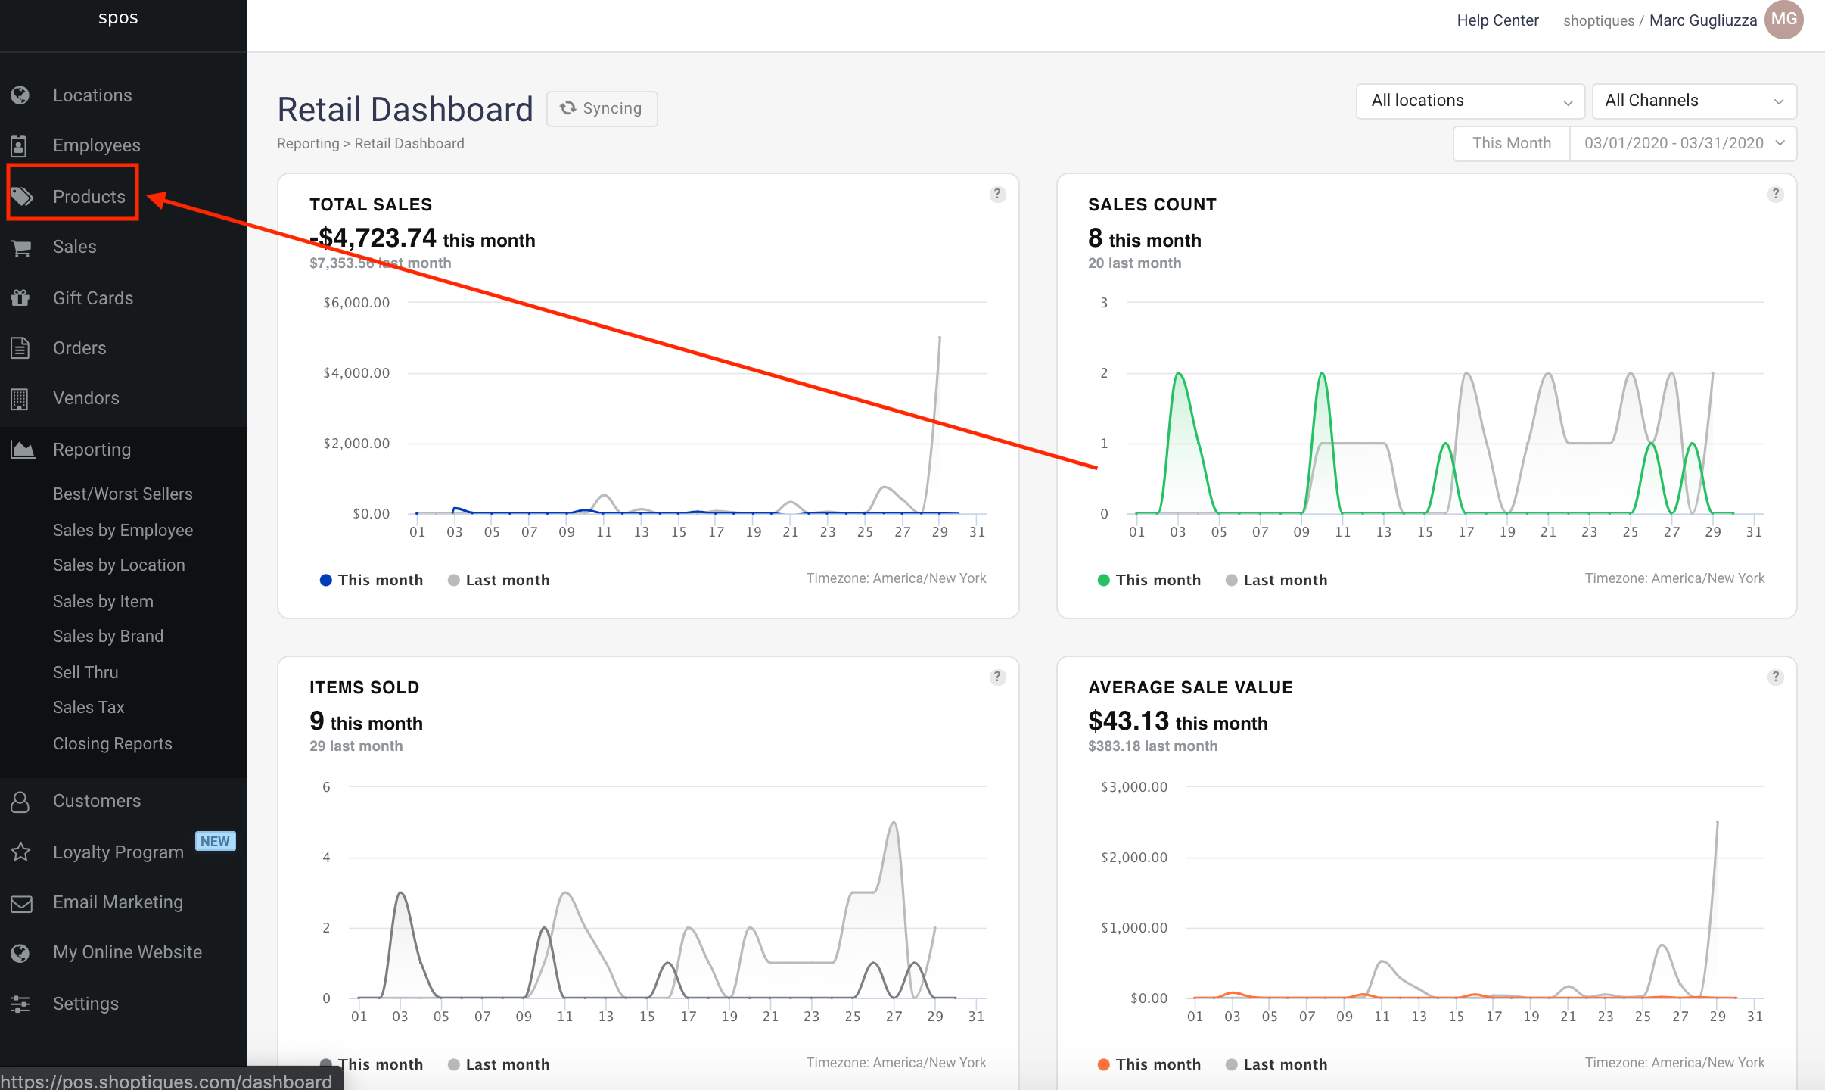Click the Gift Cards gift icon
The image size is (1825, 1090).
coord(20,297)
